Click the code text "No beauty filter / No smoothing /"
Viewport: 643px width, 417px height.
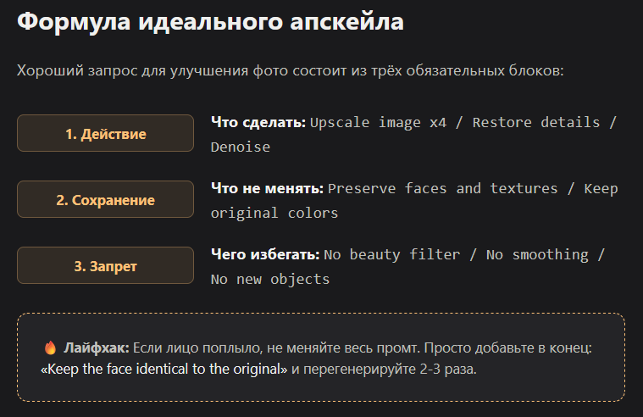coord(464,254)
